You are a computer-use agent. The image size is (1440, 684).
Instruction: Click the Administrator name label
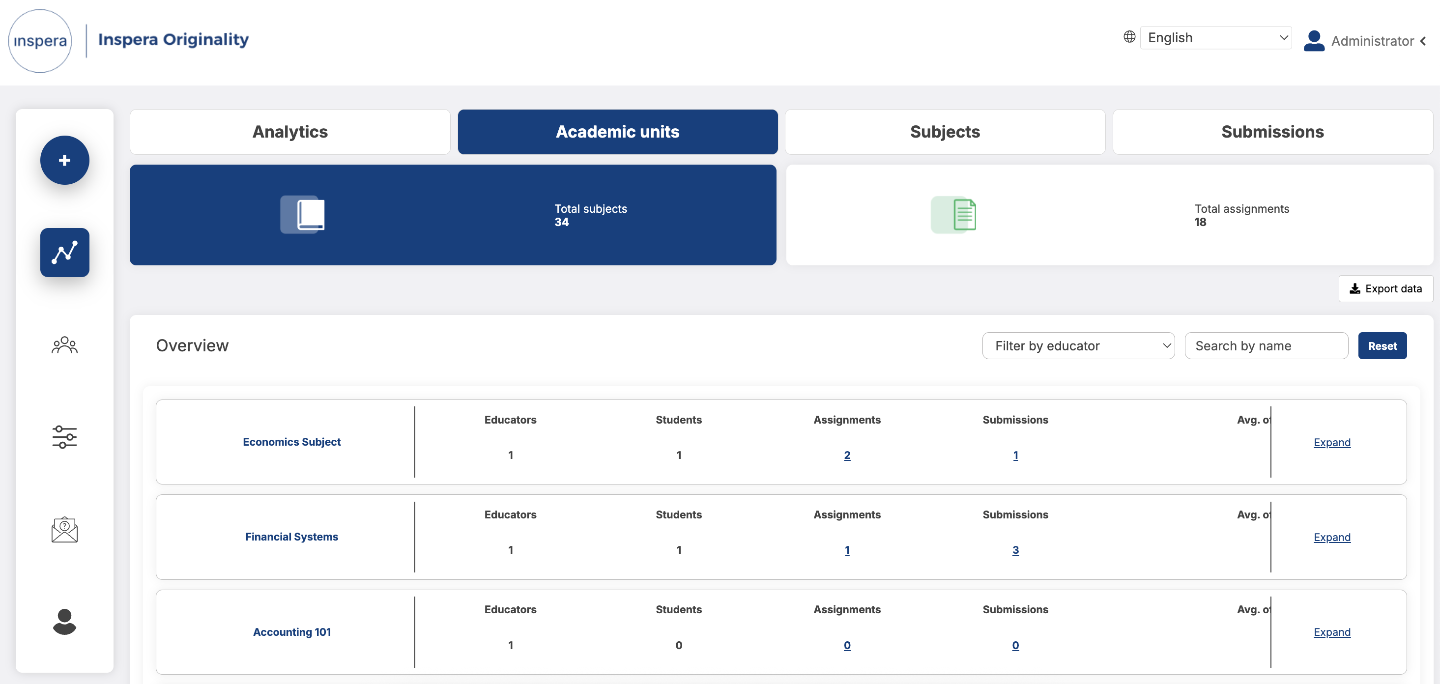tap(1372, 41)
